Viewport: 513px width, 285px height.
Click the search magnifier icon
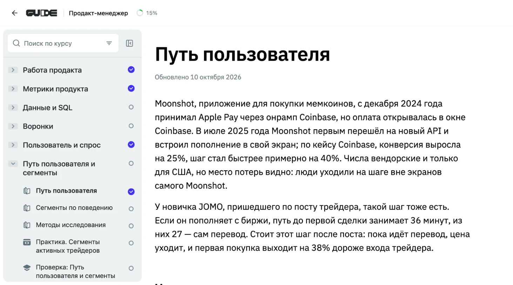(x=16, y=43)
